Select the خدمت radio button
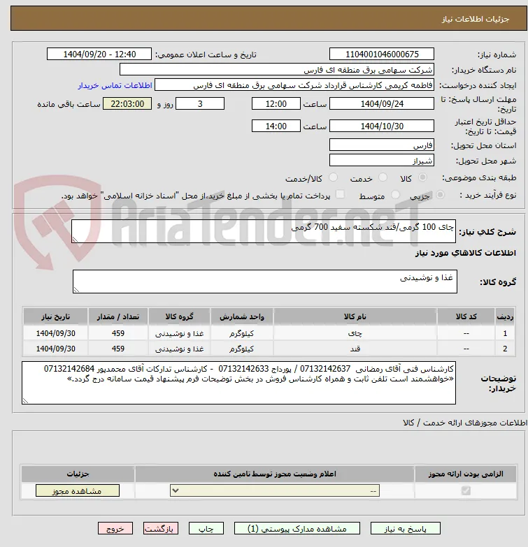528x547 pixels. (x=383, y=177)
